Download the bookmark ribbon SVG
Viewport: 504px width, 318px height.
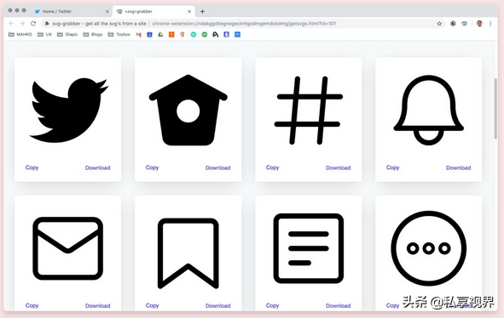coord(218,306)
